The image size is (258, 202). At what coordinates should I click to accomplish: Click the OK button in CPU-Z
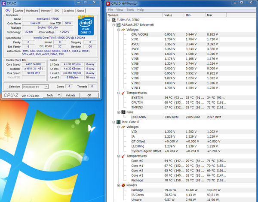(x=89, y=95)
